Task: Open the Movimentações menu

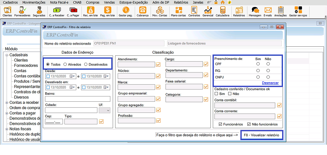Action: [34, 2]
